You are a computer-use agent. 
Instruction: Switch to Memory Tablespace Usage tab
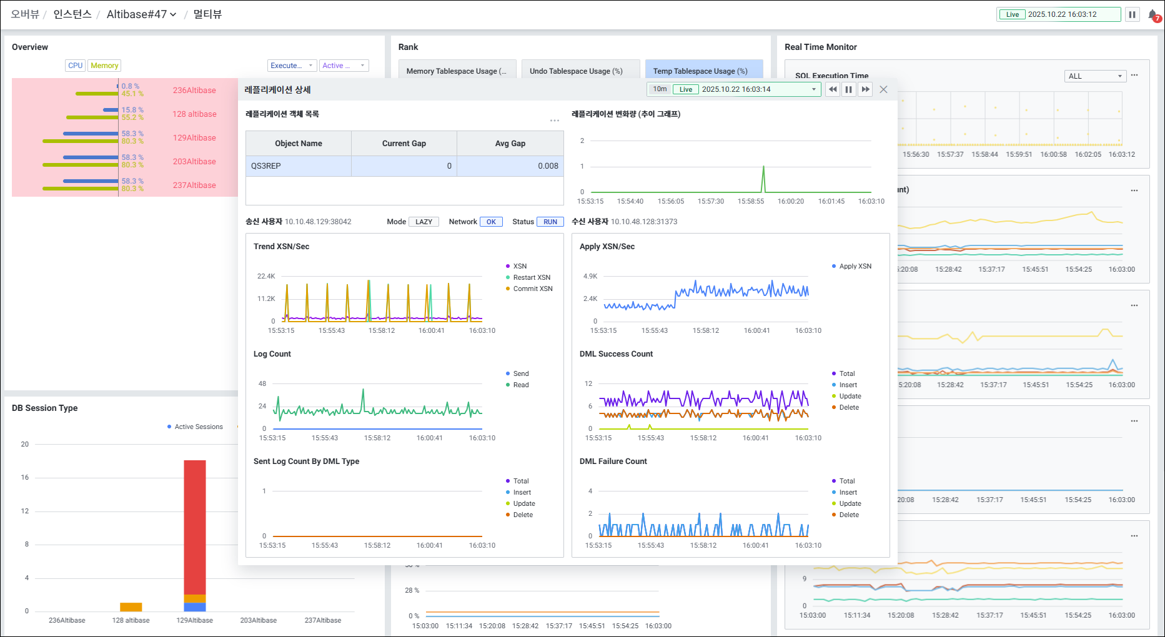tap(457, 71)
